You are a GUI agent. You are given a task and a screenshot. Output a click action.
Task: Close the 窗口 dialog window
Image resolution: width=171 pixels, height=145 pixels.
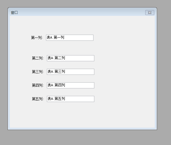click(x=150, y=13)
